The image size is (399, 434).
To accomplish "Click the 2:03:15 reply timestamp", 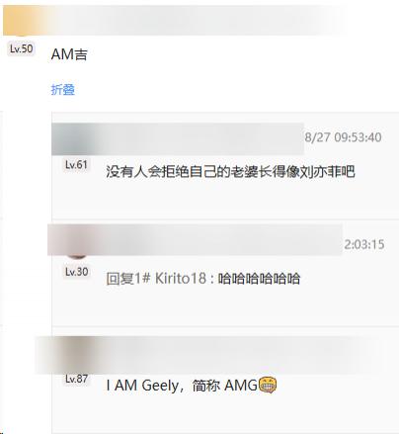I will coord(364,244).
